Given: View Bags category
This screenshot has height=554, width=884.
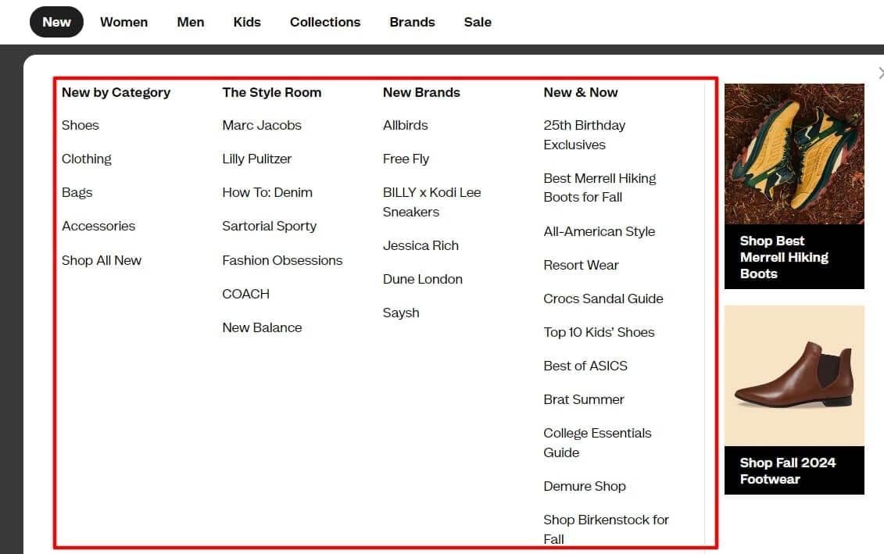Looking at the screenshot, I should coord(77,192).
